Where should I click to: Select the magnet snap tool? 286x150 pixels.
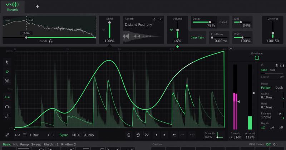click(x=7, y=72)
